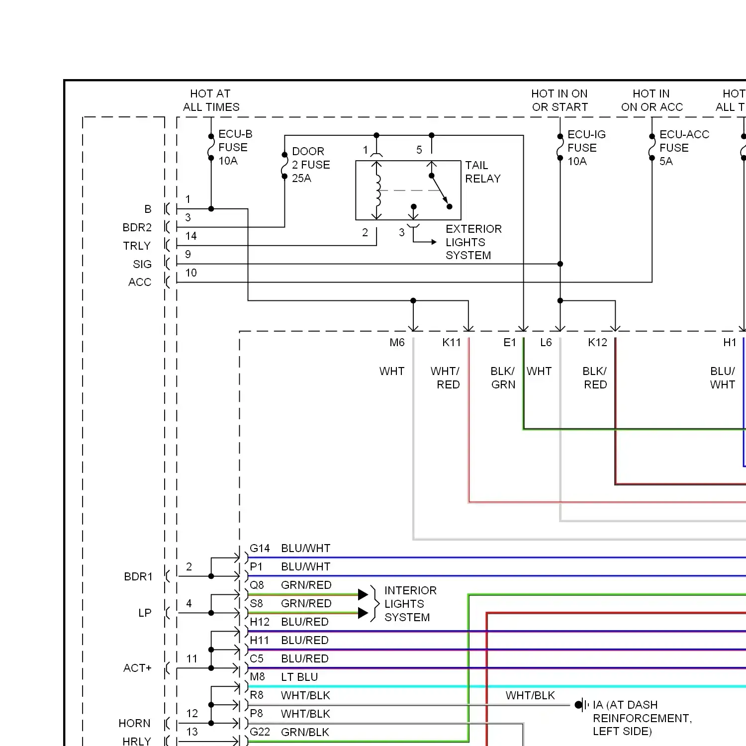746x746 pixels.
Task: Click the IA (AT DASH REINFORCEMENT, LEFT SIDE) text
Action: pyautogui.click(x=642, y=718)
